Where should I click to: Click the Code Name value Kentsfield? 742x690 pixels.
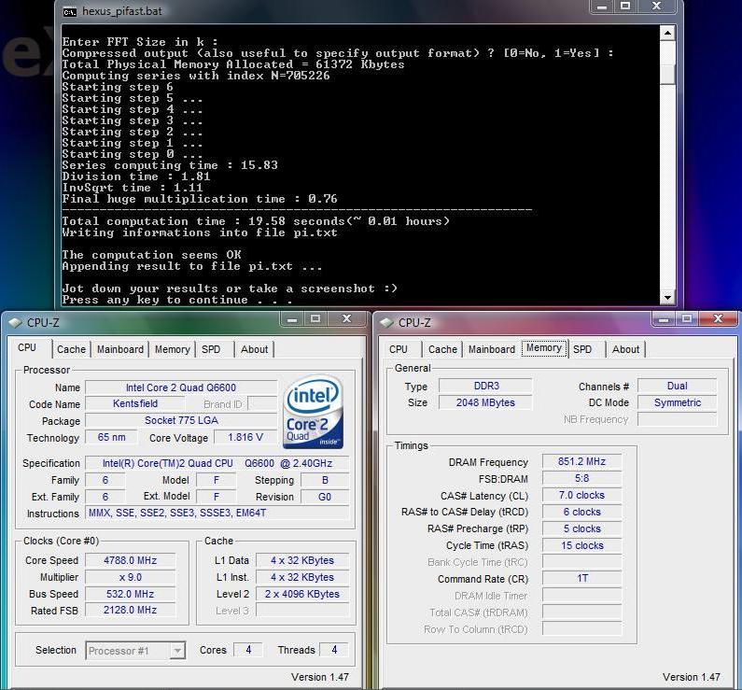pyautogui.click(x=134, y=403)
